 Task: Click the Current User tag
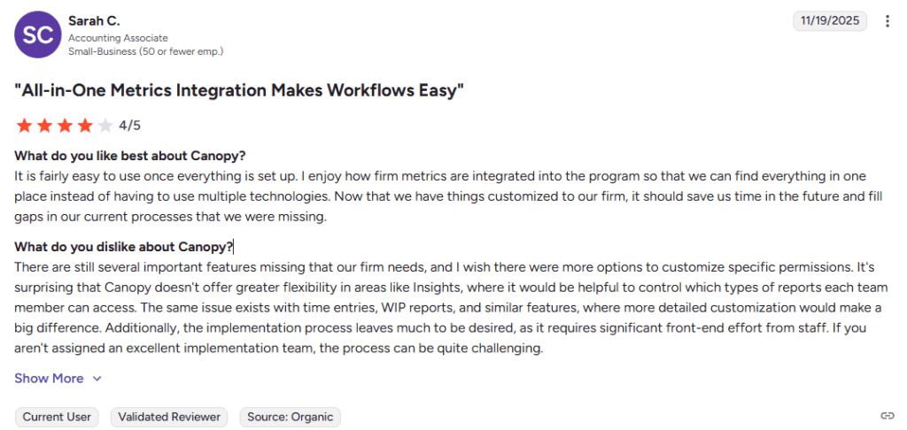pyautogui.click(x=57, y=417)
